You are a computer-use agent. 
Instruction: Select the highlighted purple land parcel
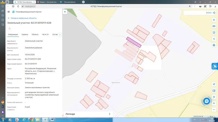[x=134, y=42]
